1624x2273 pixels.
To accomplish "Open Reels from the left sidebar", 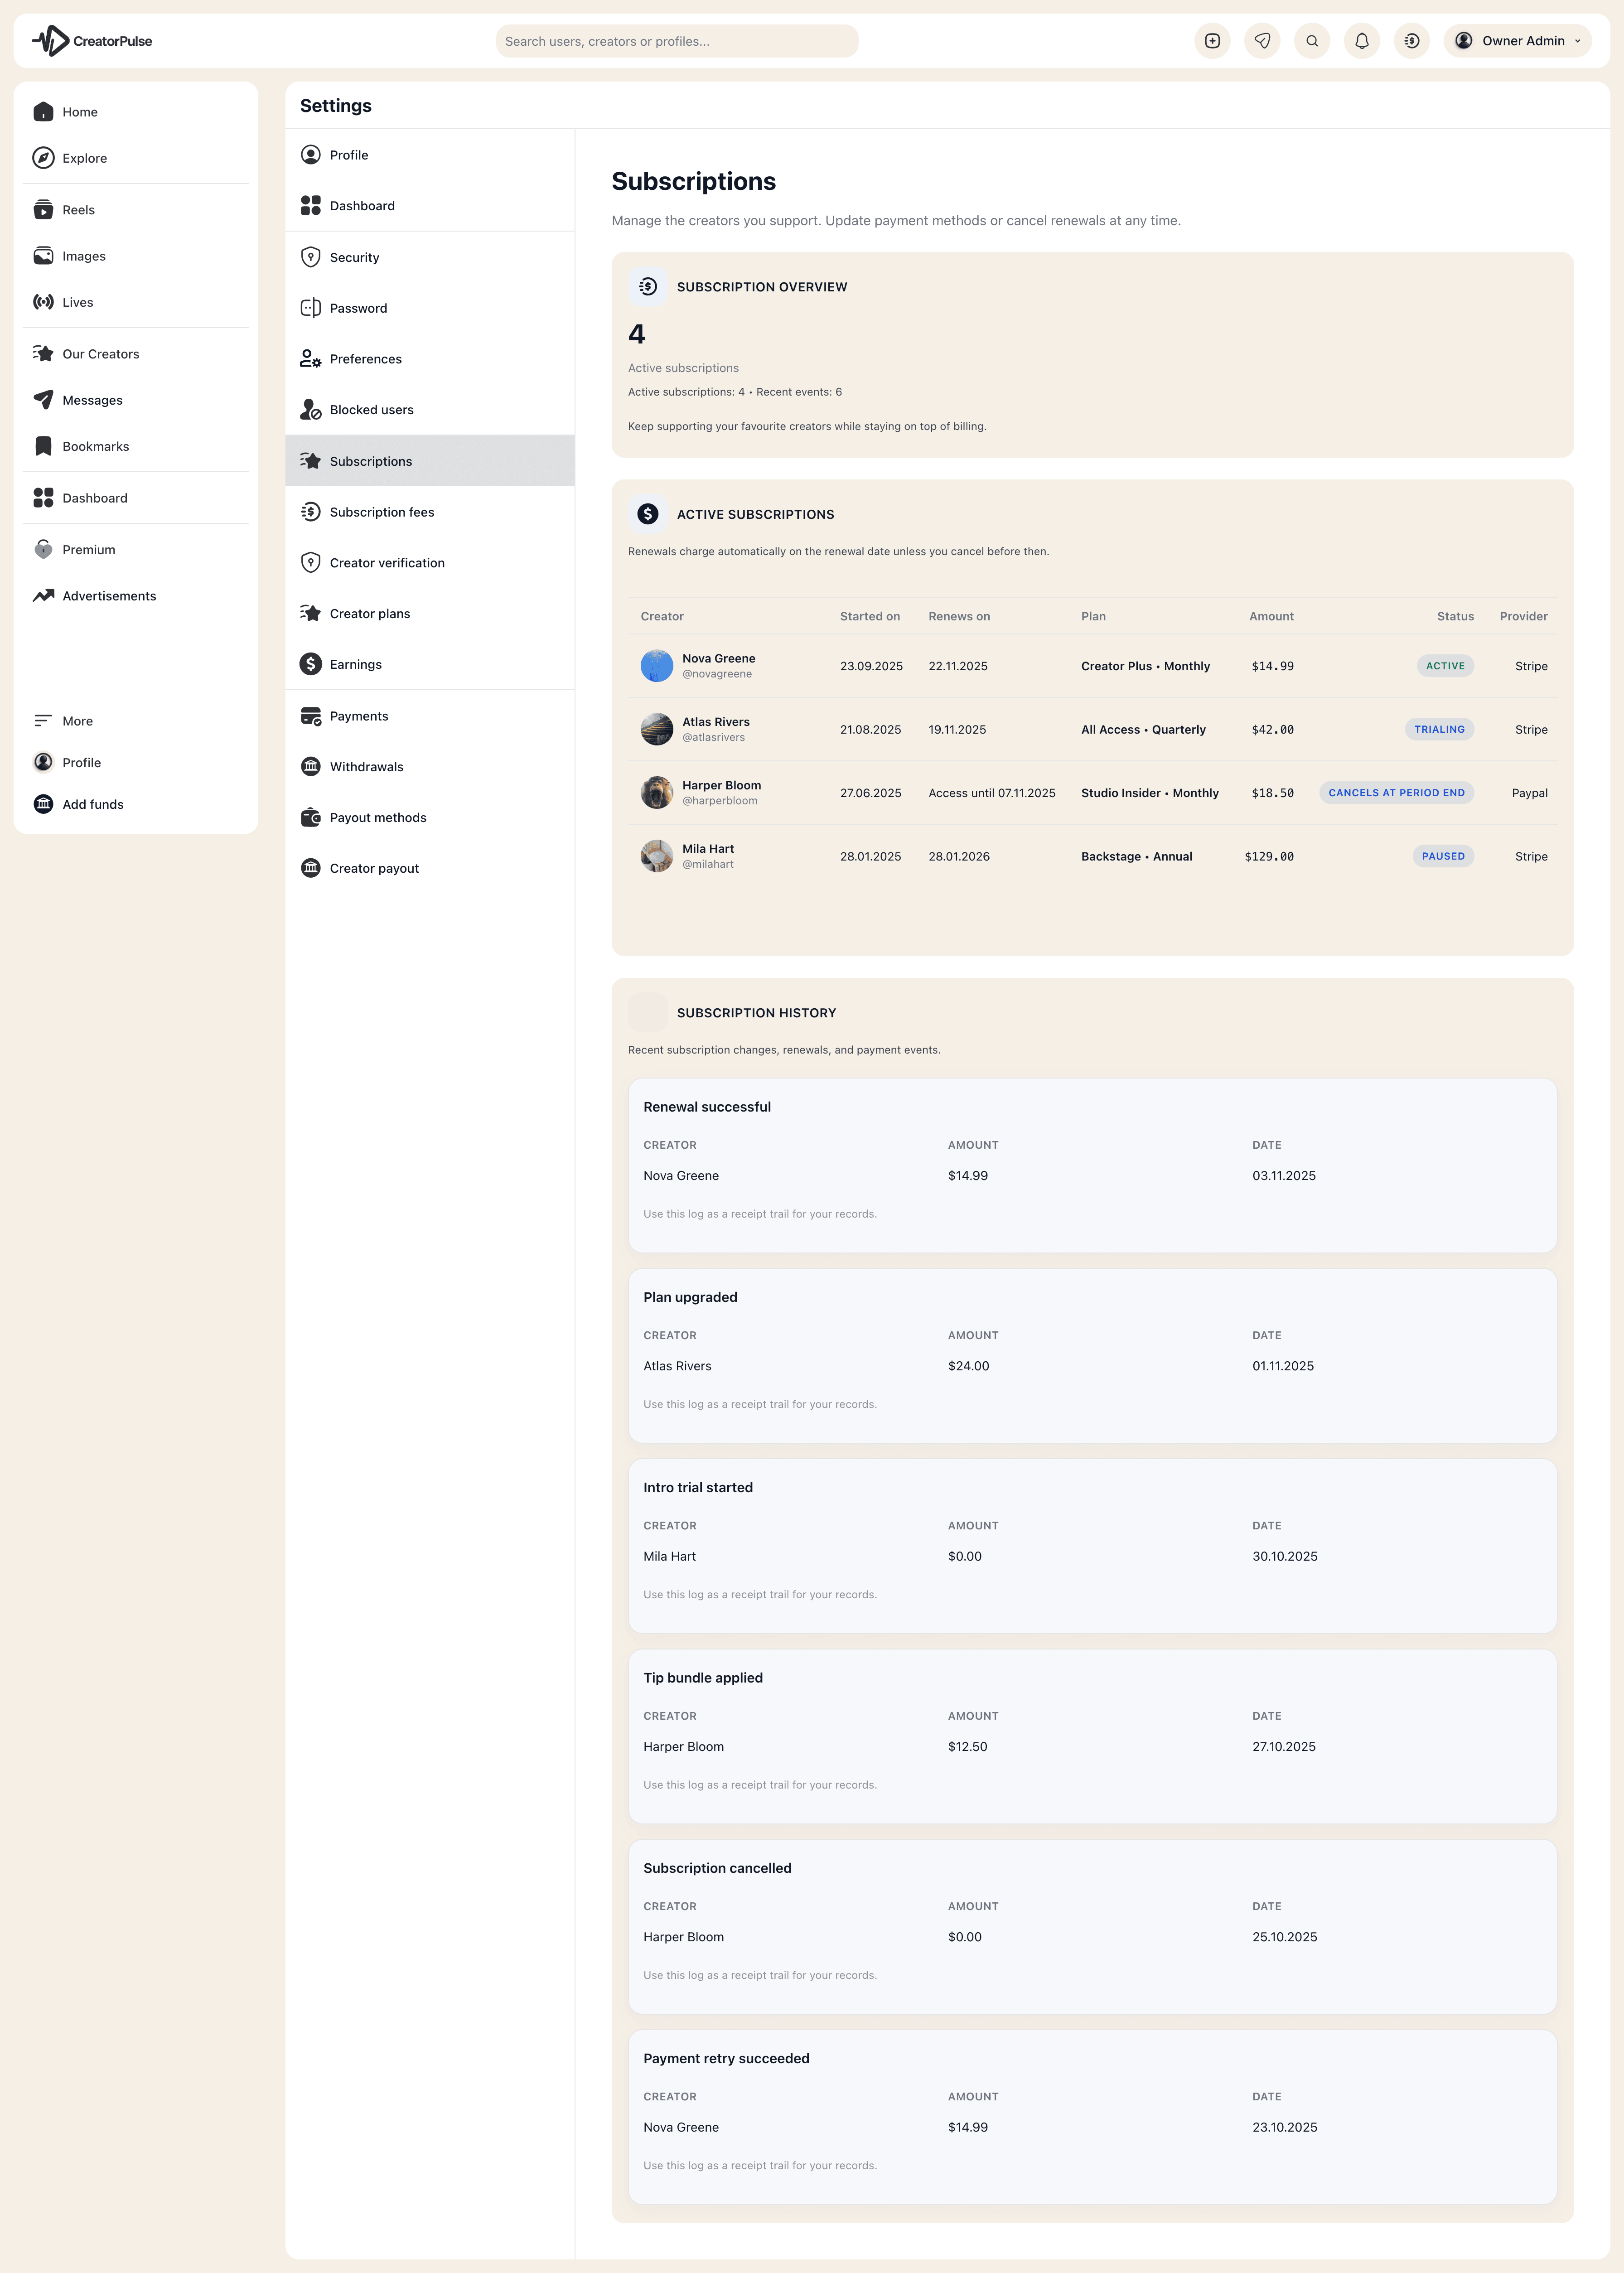I will pos(78,210).
